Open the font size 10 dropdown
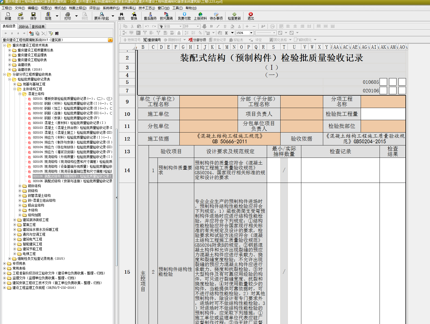The width and height of the screenshot is (430, 324). (x=198, y=26)
